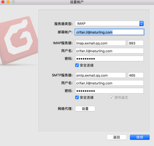Click the SMTP port 465 field
Viewport: 154px width, 146px height.
tap(136, 75)
